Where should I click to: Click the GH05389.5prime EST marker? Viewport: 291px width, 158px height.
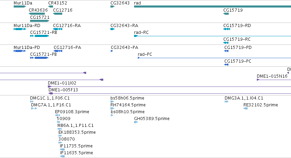136,122
